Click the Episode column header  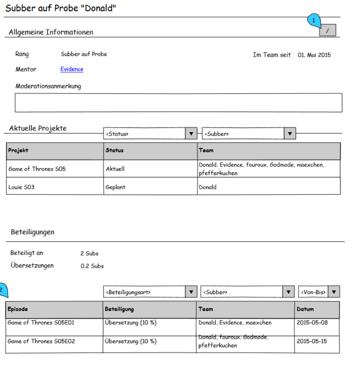tap(54, 310)
